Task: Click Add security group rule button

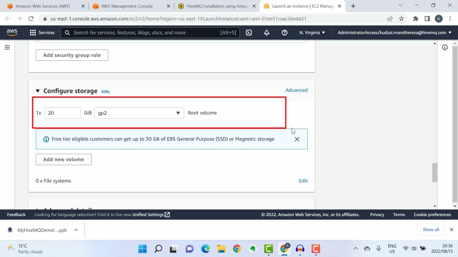Action: [x=72, y=55]
